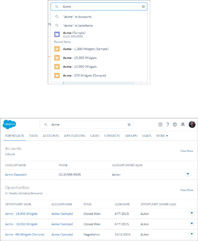Switch to the Contacts tab
Image resolution: width=198 pixels, height=241 pixels.
click(112, 136)
